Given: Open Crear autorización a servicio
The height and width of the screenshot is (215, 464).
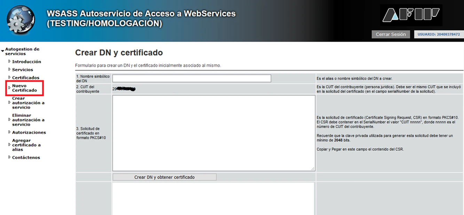Looking at the screenshot, I should click(28, 103).
